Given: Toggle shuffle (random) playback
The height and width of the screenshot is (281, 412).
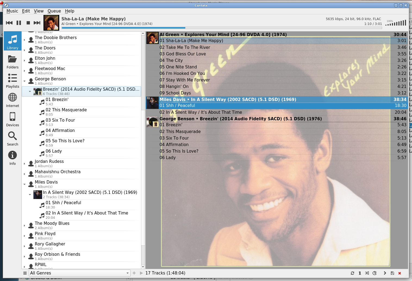Looking at the screenshot, I should (x=367, y=273).
